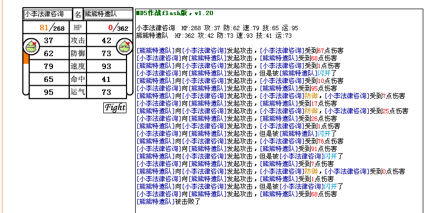Click the left name input 小李法律咨询

point(48,14)
